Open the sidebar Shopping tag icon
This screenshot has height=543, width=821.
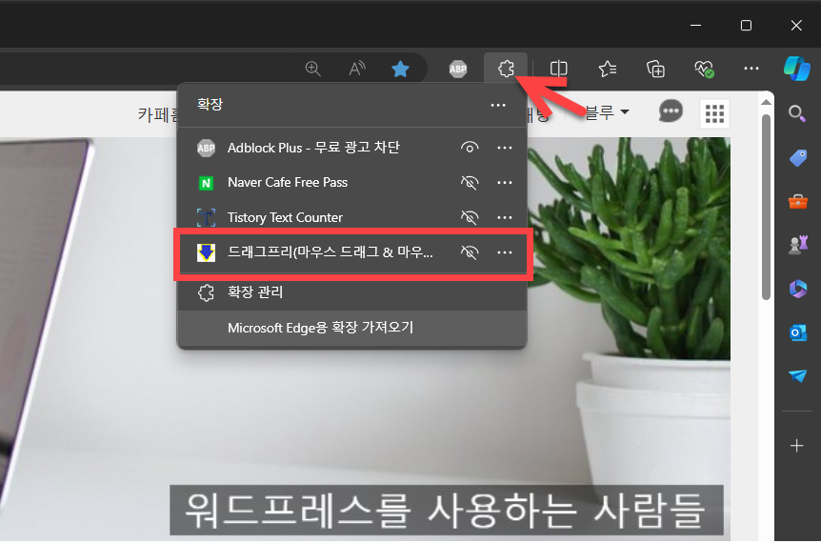797,157
